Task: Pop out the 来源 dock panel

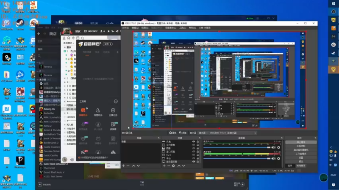Action: (200, 138)
